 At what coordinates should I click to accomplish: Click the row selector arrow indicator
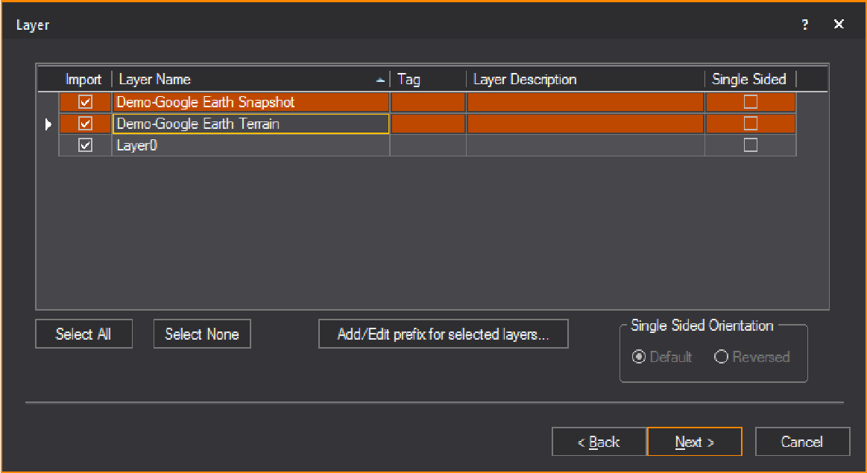click(48, 124)
